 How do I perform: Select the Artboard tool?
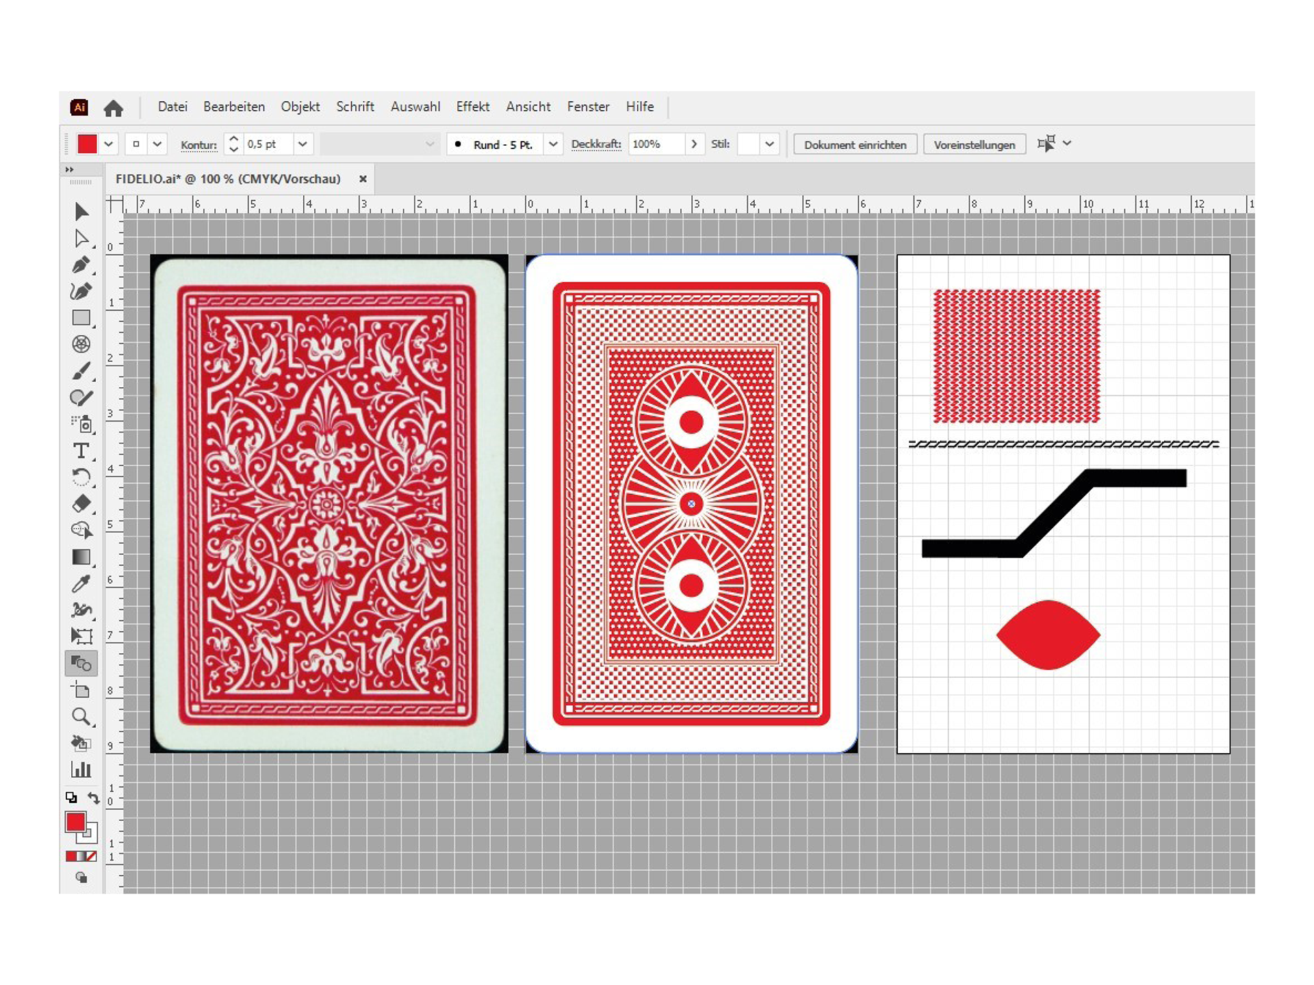tap(81, 689)
